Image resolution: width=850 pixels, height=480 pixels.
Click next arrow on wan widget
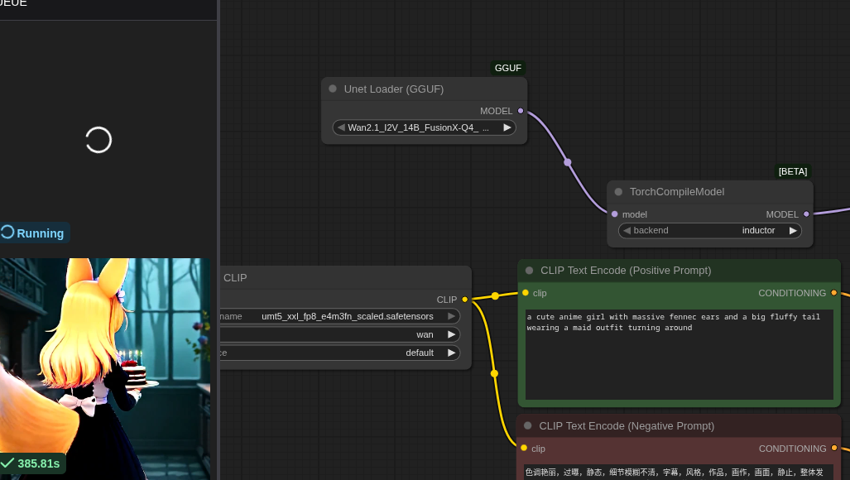pos(451,335)
